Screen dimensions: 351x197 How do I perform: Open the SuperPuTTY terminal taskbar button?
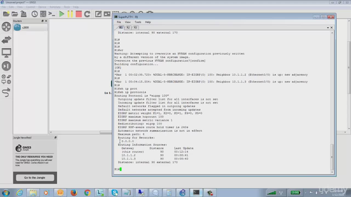196,193
